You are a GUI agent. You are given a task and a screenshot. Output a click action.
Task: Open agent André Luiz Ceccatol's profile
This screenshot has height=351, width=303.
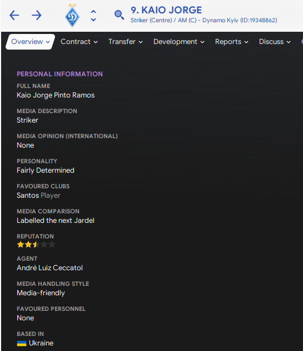coord(50,268)
